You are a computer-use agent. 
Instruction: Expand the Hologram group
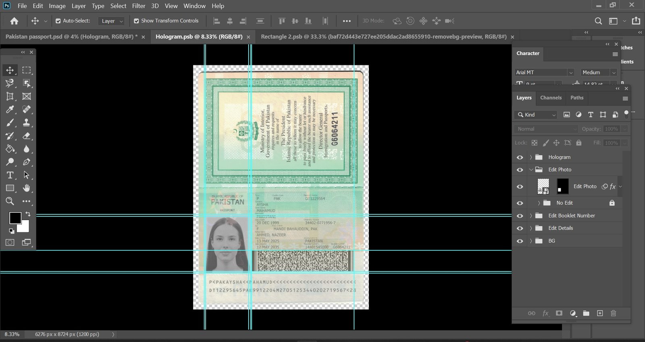[x=531, y=157]
